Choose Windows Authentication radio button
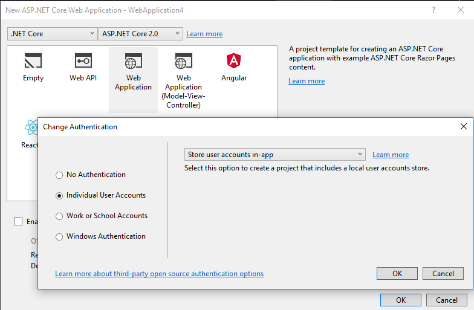Image resolution: width=474 pixels, height=310 pixels. (x=59, y=237)
